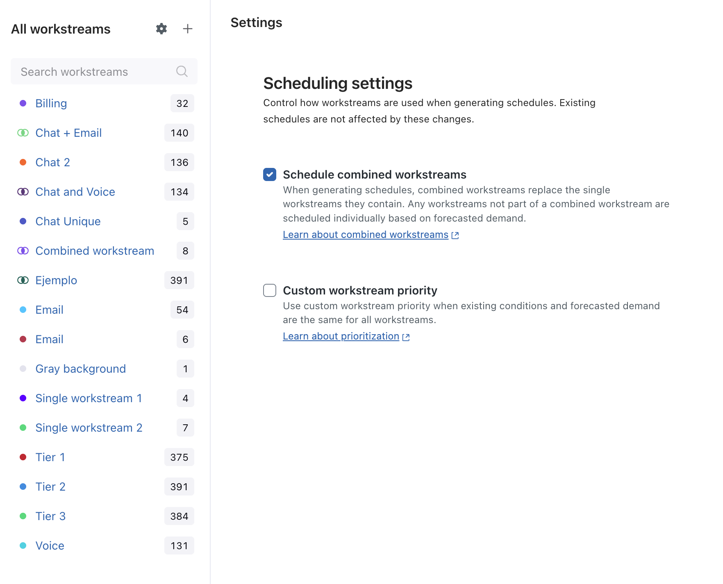Open the Voice workstream
Viewport: 723px width, 584px height.
pyautogui.click(x=50, y=546)
